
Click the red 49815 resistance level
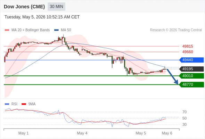(188, 46)
